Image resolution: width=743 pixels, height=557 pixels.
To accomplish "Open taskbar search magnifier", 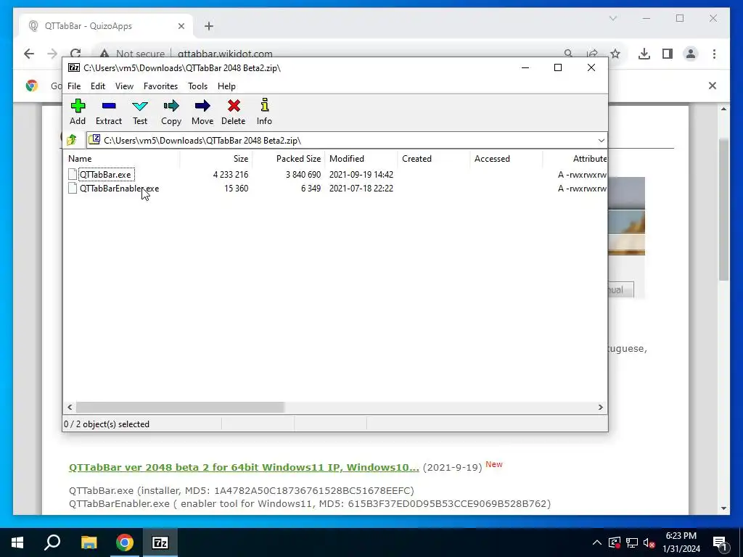I will pyautogui.click(x=52, y=542).
